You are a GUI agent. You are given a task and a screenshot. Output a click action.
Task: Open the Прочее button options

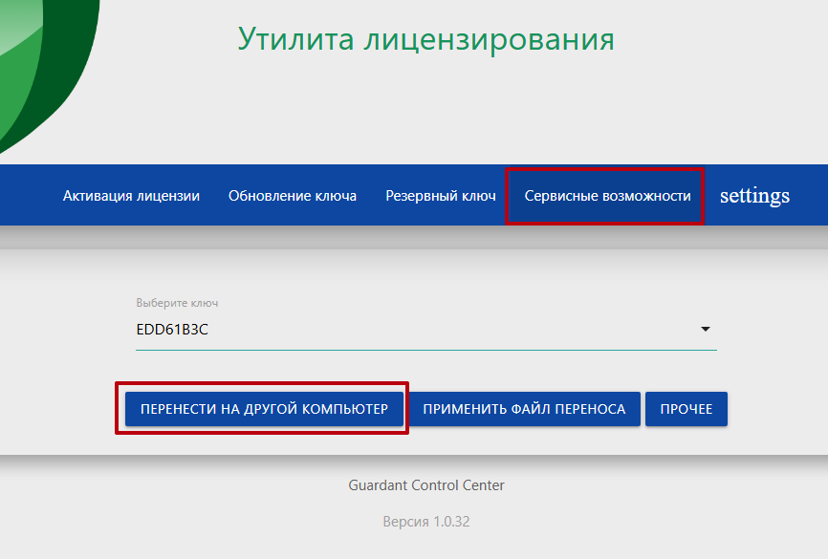coord(686,409)
